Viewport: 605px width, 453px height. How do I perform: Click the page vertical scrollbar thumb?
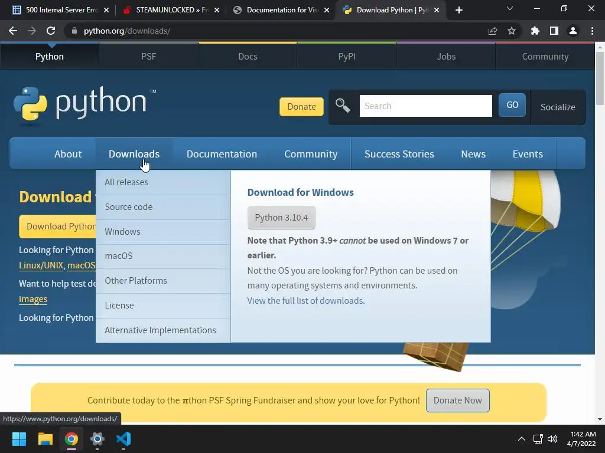[x=600, y=78]
